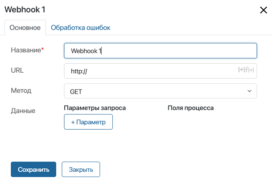Click the Название label
This screenshot has height=183, width=272.
(27, 50)
